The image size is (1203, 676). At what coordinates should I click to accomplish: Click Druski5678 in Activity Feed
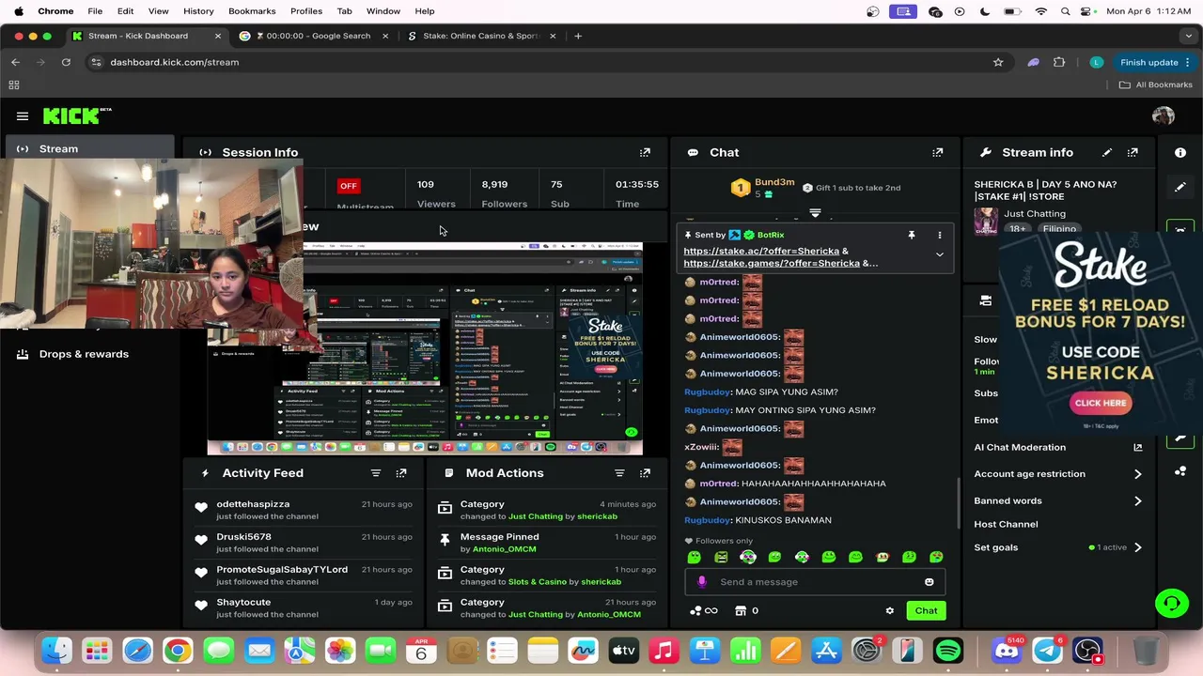coord(243,537)
